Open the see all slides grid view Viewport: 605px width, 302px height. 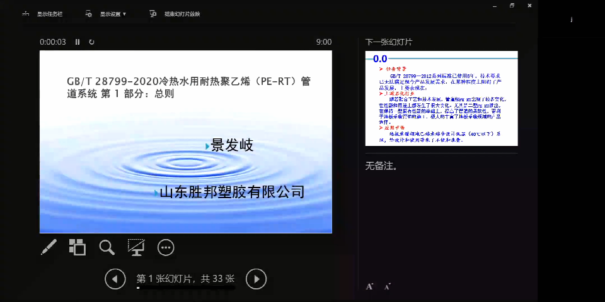[x=77, y=247]
